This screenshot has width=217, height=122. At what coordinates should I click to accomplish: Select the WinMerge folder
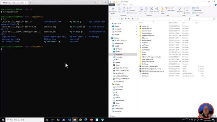click(x=145, y=64)
